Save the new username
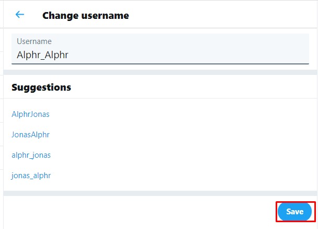The image size is (318, 229). [x=294, y=212]
